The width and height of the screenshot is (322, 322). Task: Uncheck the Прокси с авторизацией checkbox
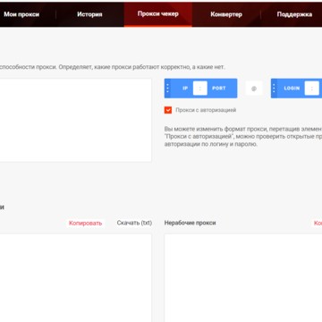point(168,110)
